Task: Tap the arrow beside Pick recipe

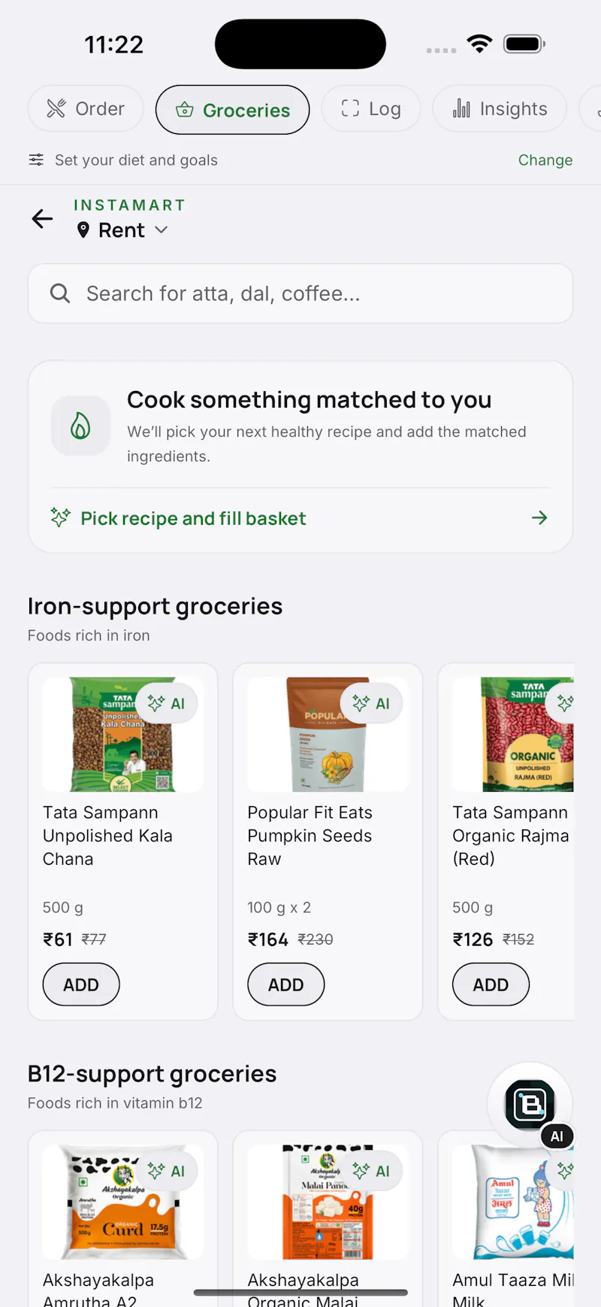Action: tap(539, 517)
